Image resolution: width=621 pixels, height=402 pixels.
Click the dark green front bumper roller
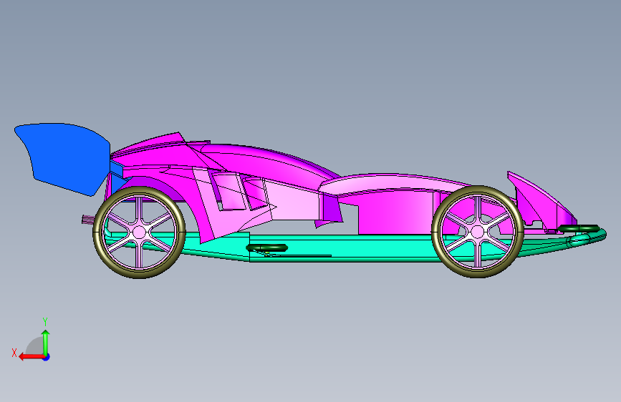tap(579, 228)
